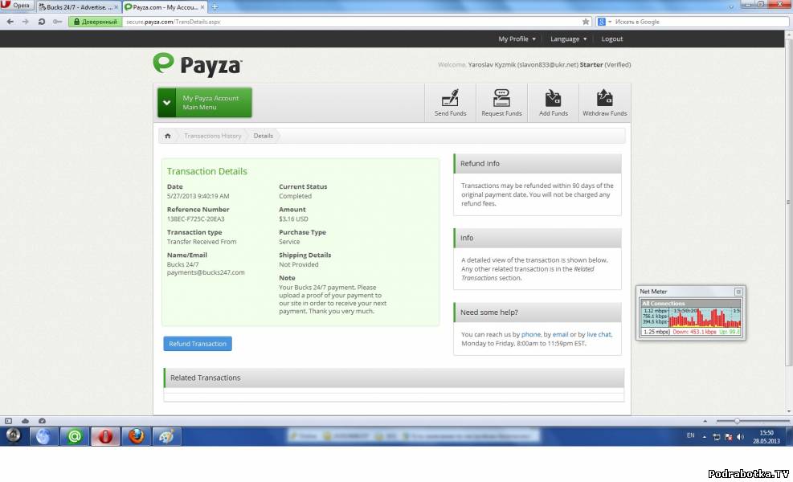This screenshot has height=482, width=793.
Task: Open the live chat help link
Action: 599,334
